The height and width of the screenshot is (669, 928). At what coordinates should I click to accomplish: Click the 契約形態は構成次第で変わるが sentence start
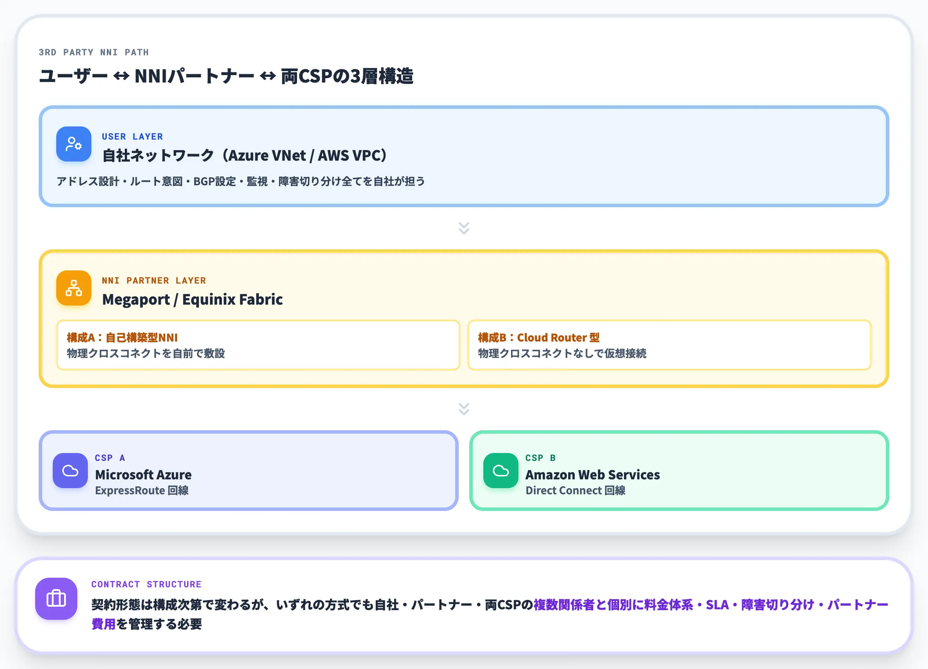[177, 605]
